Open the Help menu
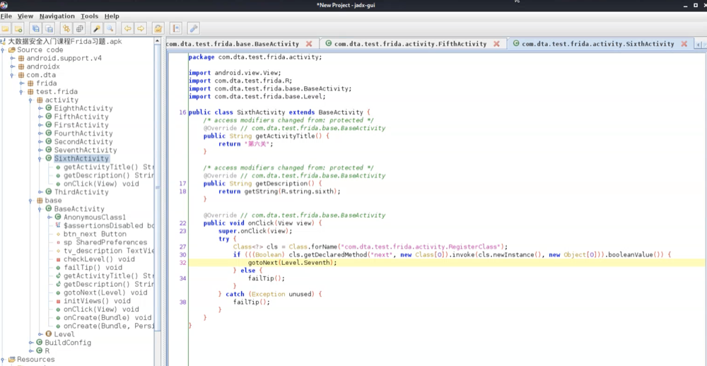The image size is (707, 366). point(112,16)
